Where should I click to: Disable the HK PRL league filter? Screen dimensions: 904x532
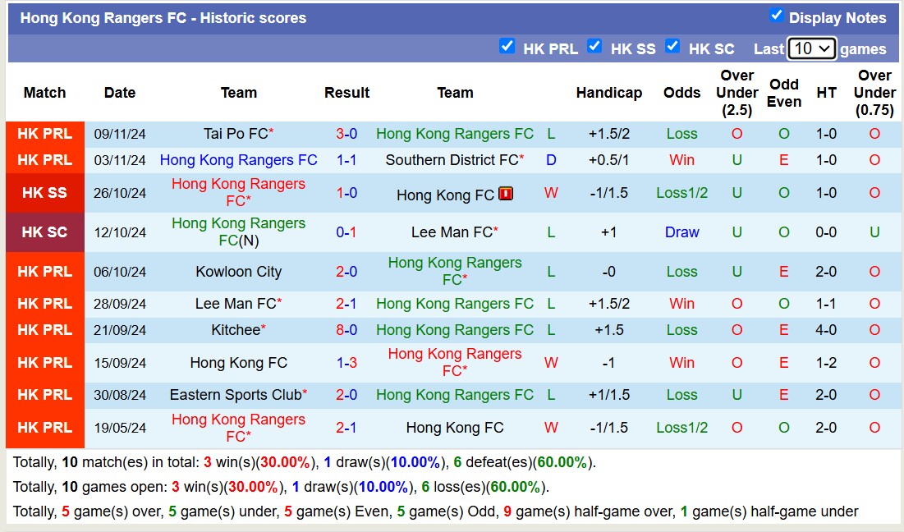(507, 48)
